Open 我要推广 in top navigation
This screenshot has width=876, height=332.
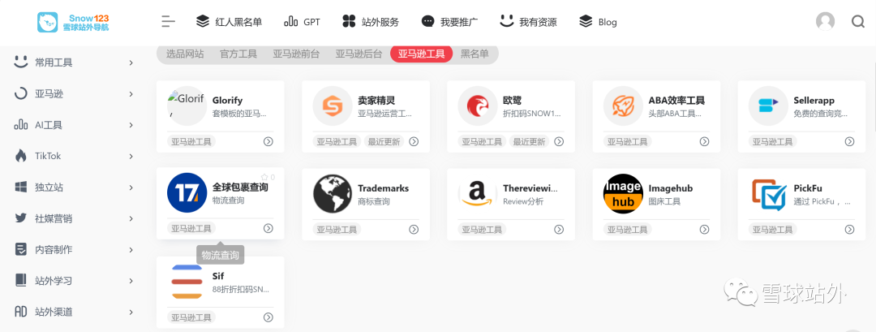[x=449, y=22]
